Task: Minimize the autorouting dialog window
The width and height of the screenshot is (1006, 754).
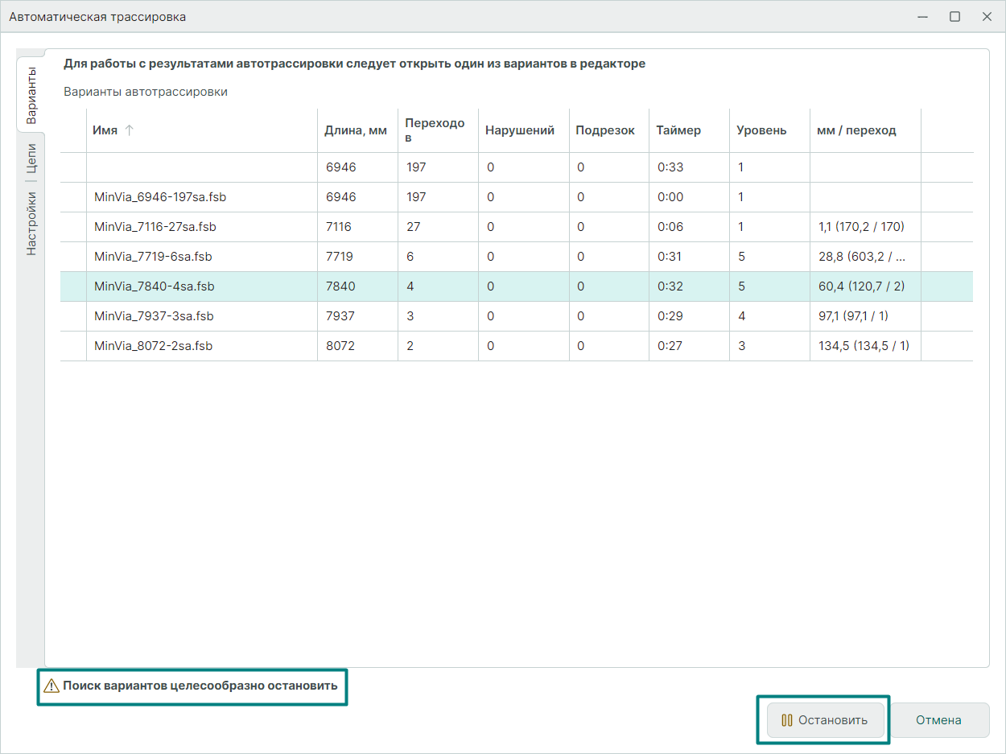Action: (923, 17)
